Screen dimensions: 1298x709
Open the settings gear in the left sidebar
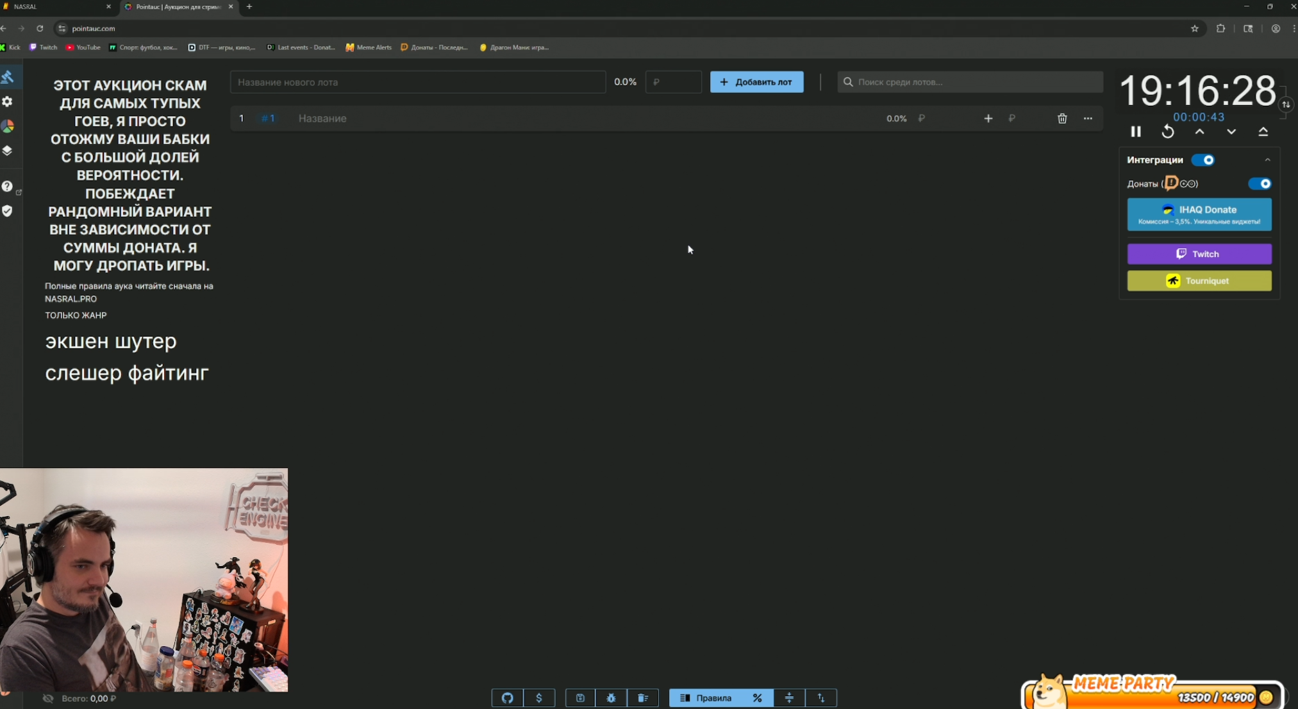tap(8, 102)
